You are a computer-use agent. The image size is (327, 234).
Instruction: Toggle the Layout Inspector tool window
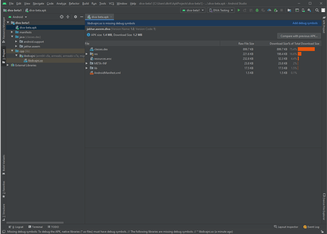point(286,227)
